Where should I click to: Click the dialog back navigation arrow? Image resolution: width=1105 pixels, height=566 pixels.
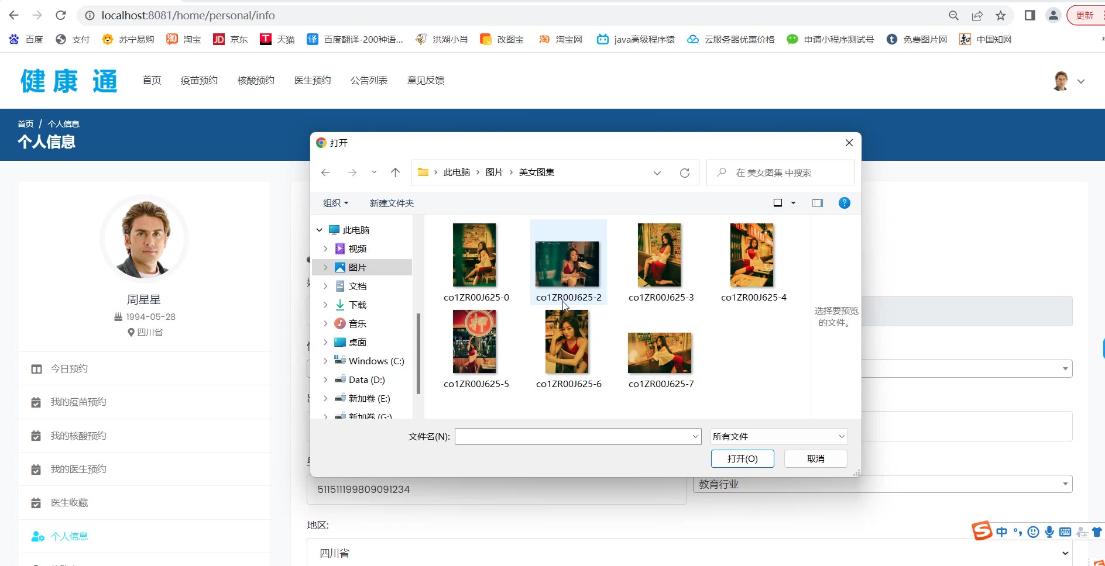326,172
